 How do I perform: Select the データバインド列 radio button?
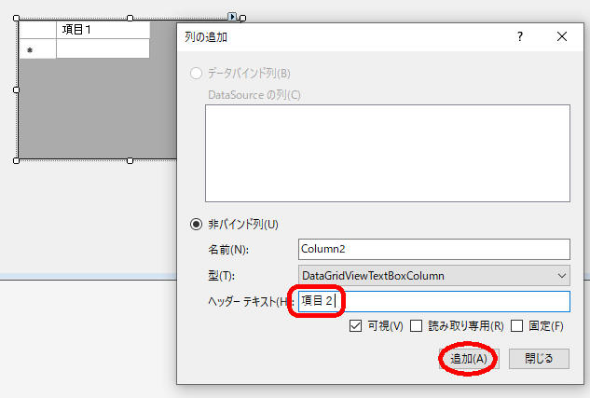196,74
